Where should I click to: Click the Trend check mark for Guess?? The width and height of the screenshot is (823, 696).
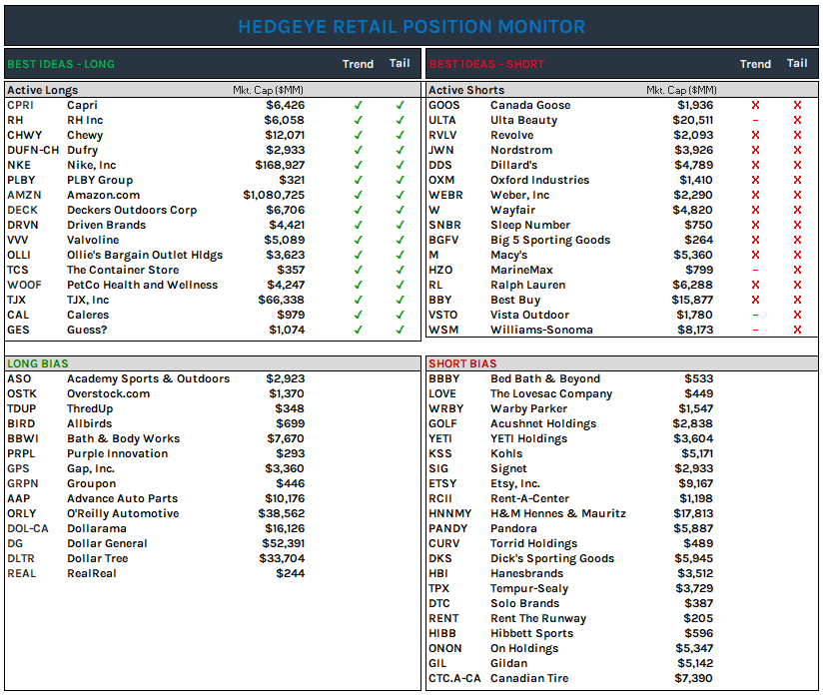pyautogui.click(x=359, y=330)
